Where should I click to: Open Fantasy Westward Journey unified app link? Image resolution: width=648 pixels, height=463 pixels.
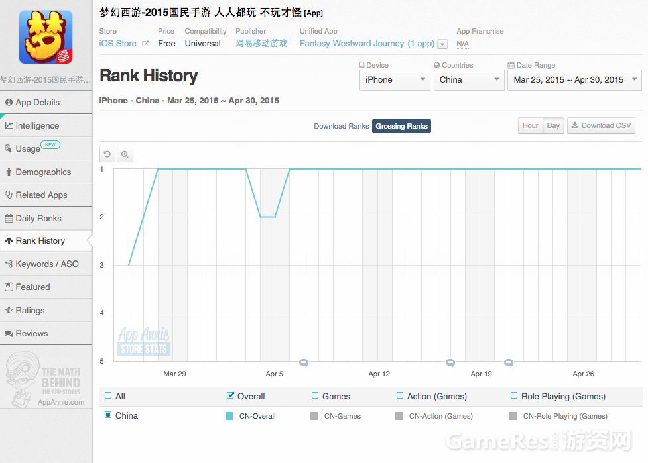(367, 43)
